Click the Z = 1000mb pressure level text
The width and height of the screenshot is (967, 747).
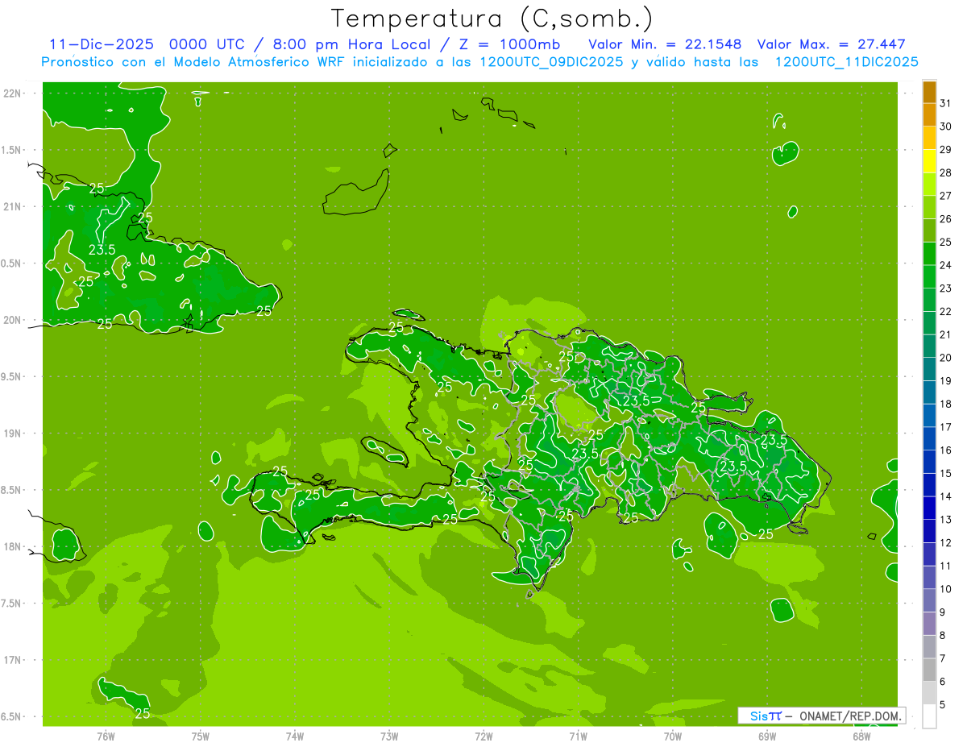click(508, 44)
